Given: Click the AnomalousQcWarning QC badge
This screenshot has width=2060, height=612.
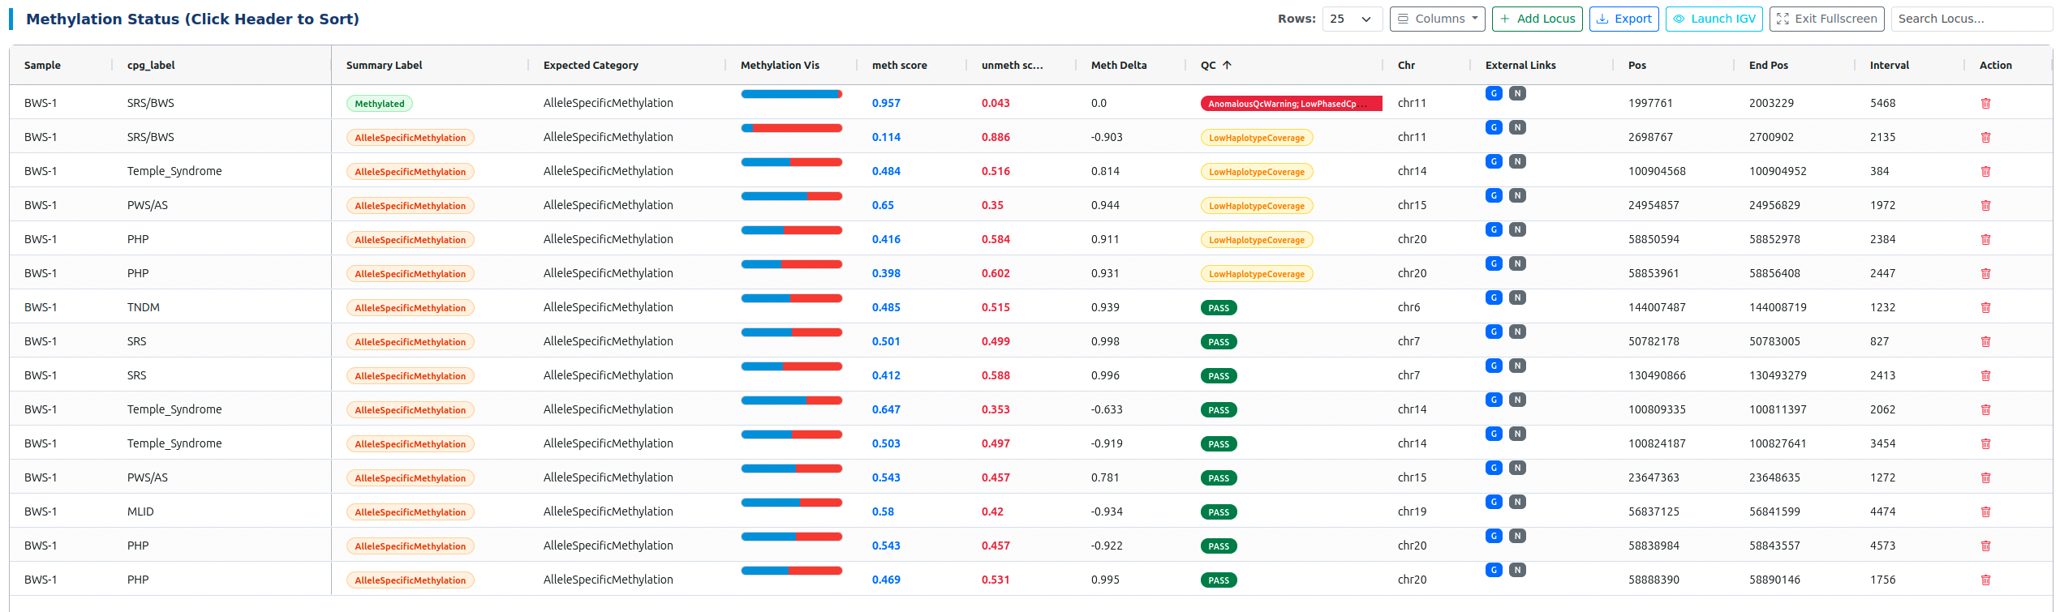Looking at the screenshot, I should (x=1291, y=103).
